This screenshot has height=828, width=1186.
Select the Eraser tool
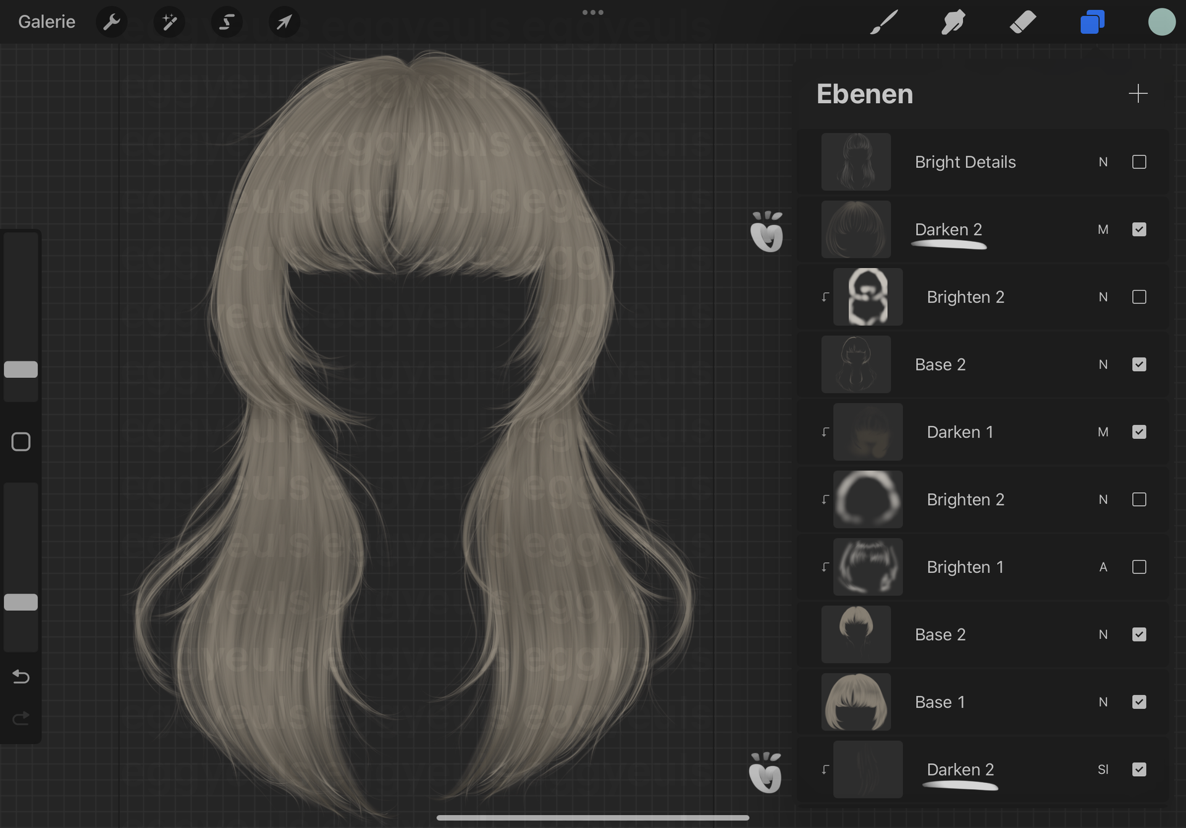coord(1022,22)
